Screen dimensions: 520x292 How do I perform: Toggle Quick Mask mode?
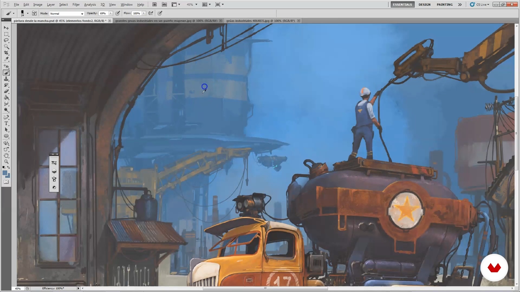(6, 182)
